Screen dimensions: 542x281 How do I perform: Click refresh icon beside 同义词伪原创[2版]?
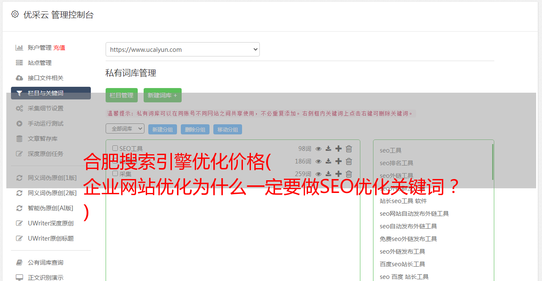tap(19, 193)
